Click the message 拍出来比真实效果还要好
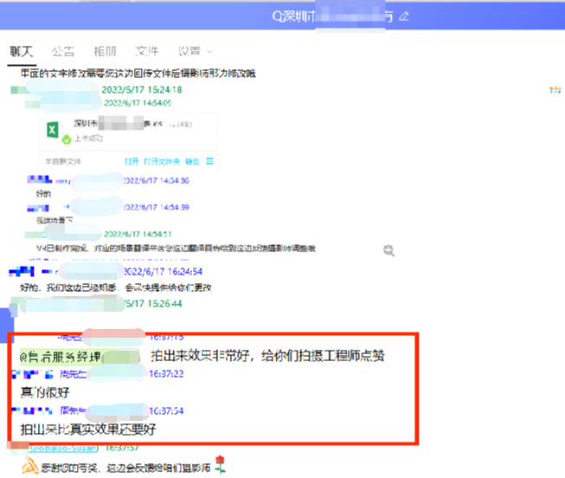The image size is (565, 478). click(x=87, y=429)
